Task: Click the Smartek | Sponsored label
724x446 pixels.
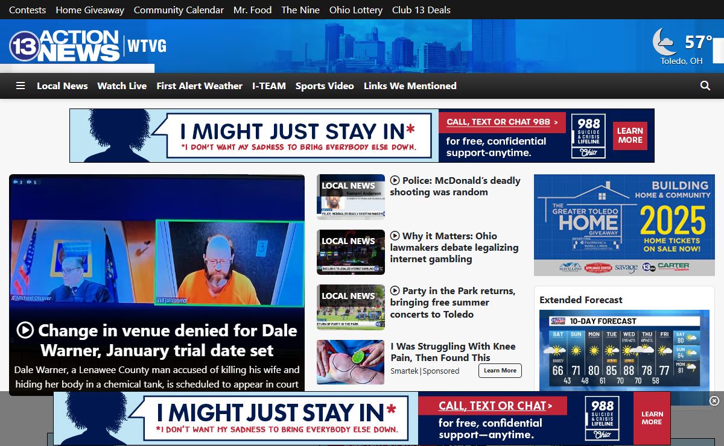Action: pyautogui.click(x=425, y=371)
